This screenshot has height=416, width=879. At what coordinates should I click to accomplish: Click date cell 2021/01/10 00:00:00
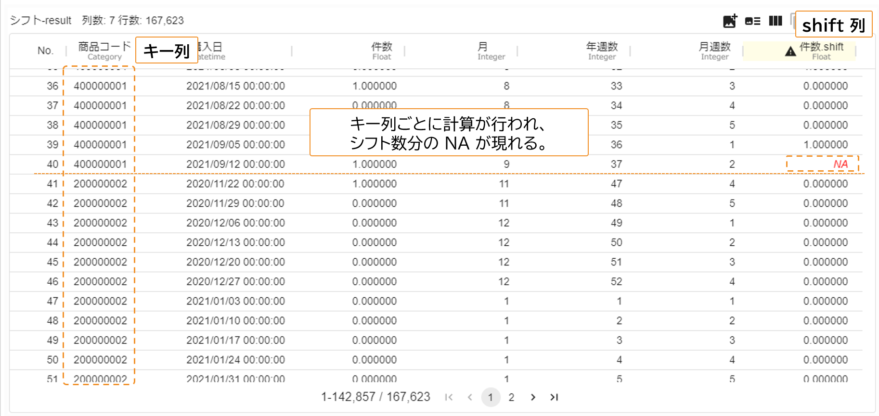pos(235,321)
